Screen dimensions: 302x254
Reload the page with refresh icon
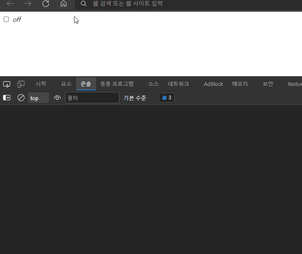46,4
